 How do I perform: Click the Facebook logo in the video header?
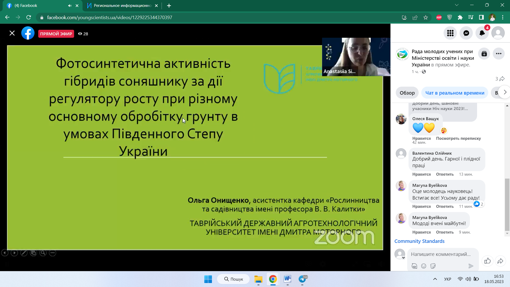tap(28, 33)
